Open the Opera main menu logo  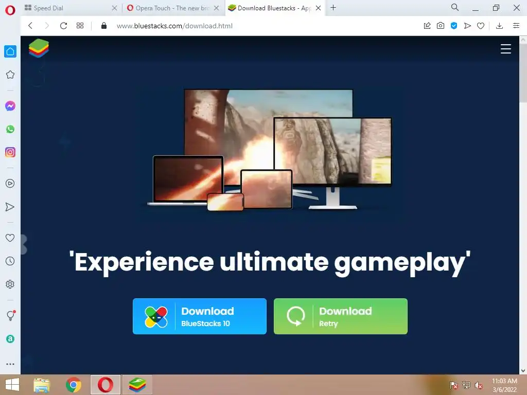point(10,10)
